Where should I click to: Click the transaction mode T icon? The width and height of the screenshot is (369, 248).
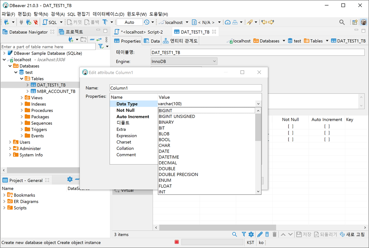tap(105, 22)
